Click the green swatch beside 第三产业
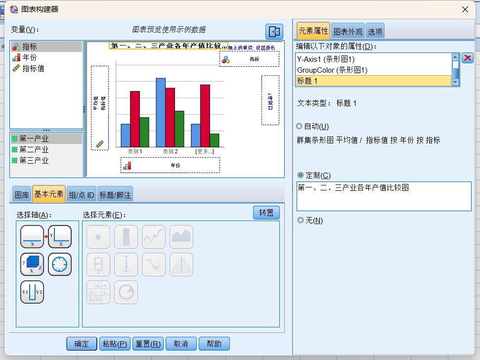This screenshot has height=360, width=480. pos(16,160)
